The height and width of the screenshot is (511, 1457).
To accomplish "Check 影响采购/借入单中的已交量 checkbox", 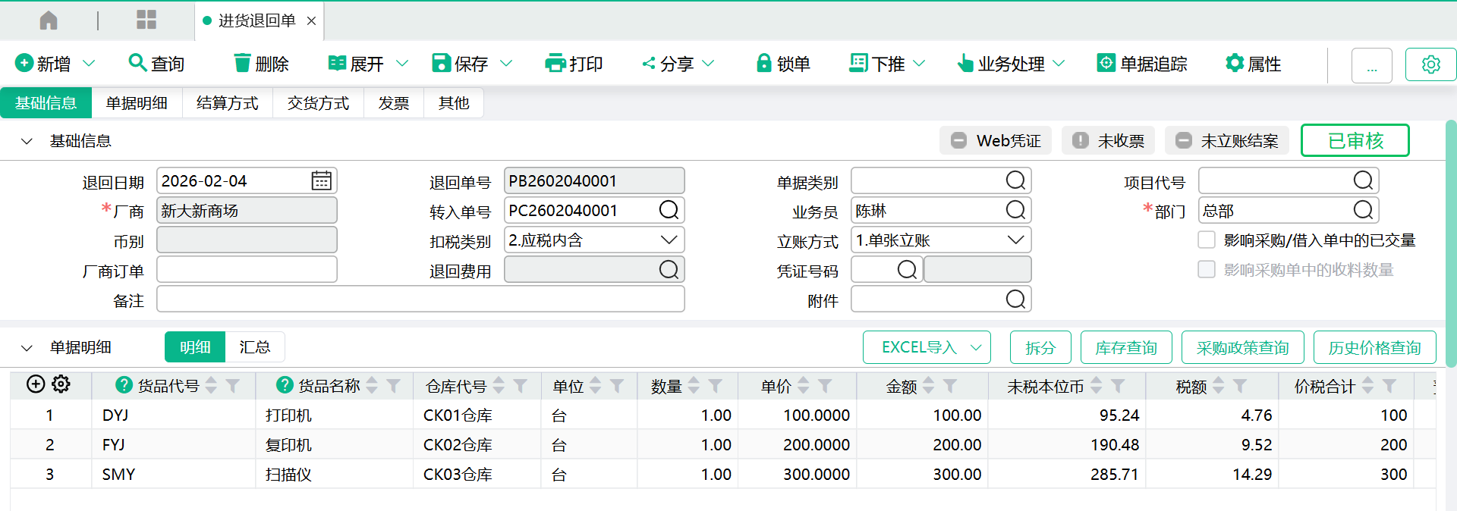I will pos(1207,240).
